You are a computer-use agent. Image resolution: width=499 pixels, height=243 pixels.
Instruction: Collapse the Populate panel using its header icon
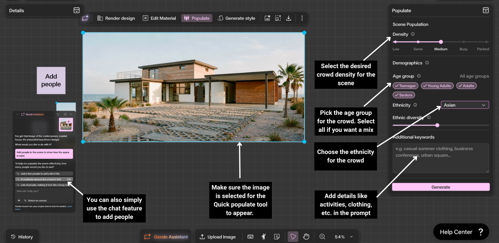[485, 10]
